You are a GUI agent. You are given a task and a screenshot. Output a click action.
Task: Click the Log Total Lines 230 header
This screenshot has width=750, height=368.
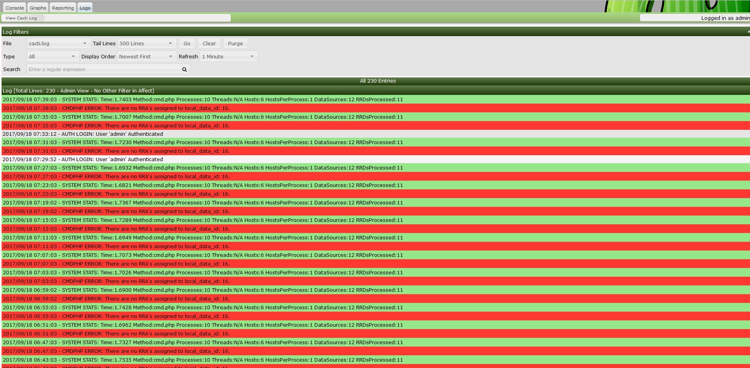point(376,91)
